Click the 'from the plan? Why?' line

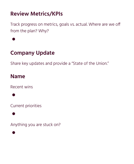tap(30, 31)
